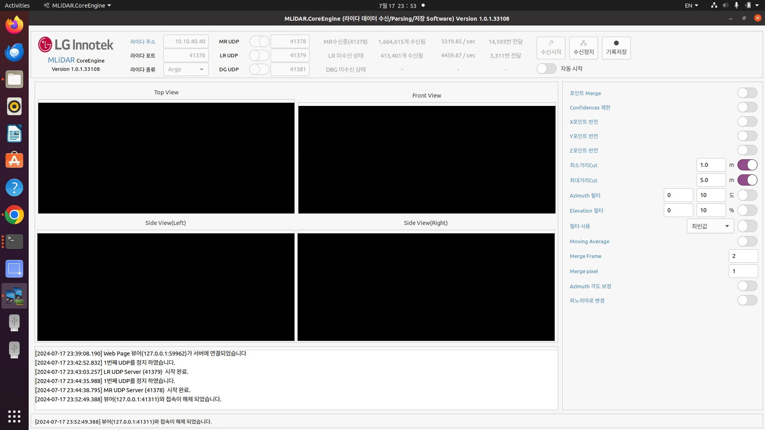Open the Activities overview
Viewport: 765px width, 430px height.
click(x=17, y=6)
